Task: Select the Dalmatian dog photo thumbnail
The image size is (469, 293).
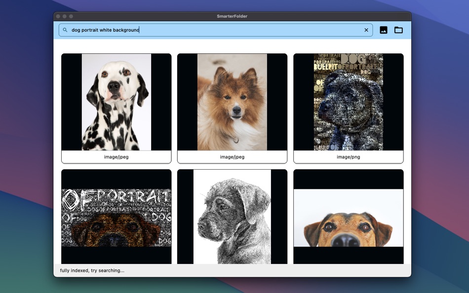Action: tap(117, 102)
